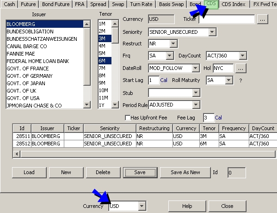This screenshot has height=213, width=277.
Task: Open the Hol holiday ellipsis button
Action: point(240,68)
